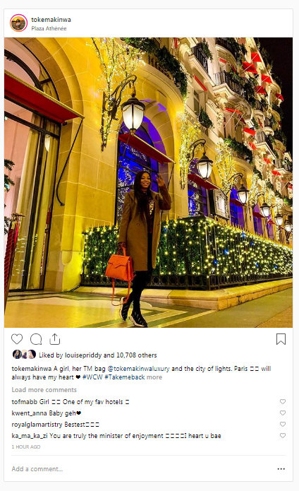Like kwent_anna's comment heart

283,413
